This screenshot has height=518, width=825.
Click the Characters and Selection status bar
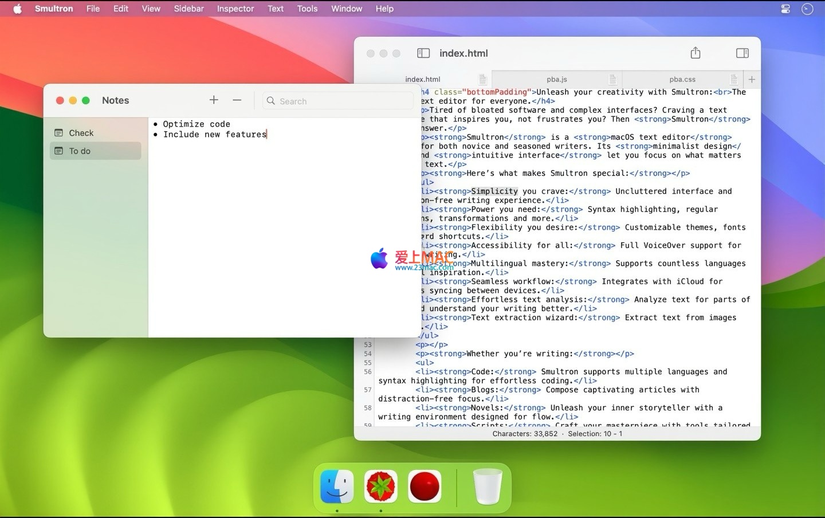[x=557, y=434]
